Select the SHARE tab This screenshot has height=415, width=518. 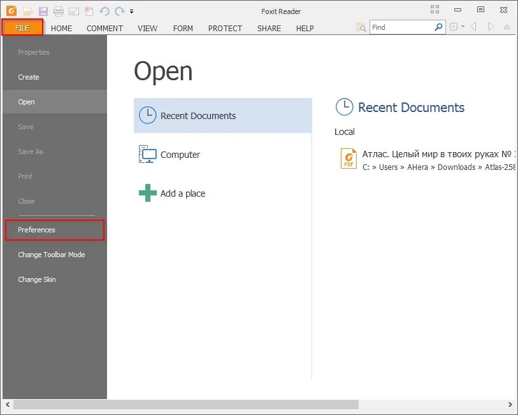click(270, 29)
